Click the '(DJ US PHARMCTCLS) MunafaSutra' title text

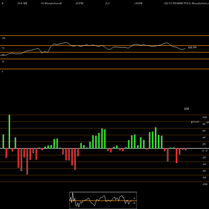click(x=186, y=3)
